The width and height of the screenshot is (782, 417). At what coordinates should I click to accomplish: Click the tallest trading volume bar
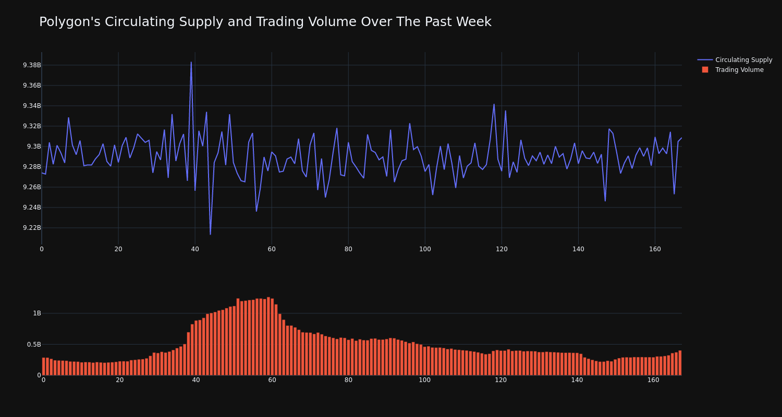tap(268, 336)
